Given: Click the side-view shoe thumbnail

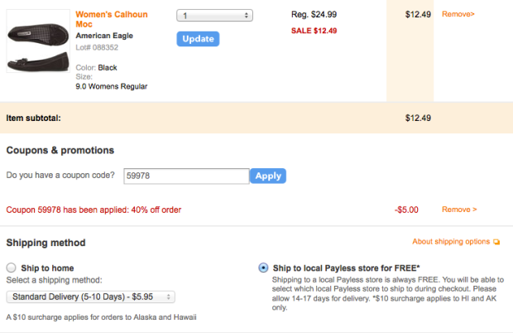Looking at the screenshot, I should pos(37,62).
